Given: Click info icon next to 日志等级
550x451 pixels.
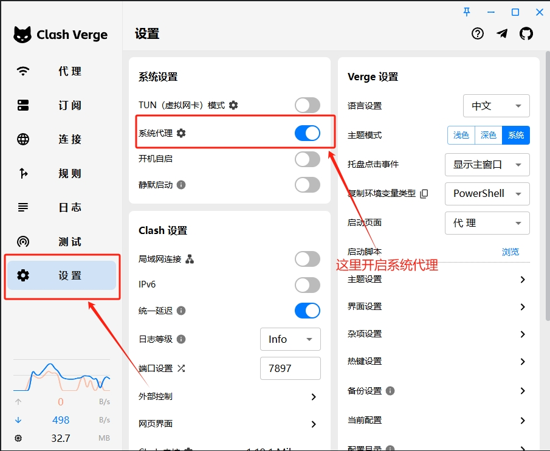Looking at the screenshot, I should pyautogui.click(x=181, y=339).
